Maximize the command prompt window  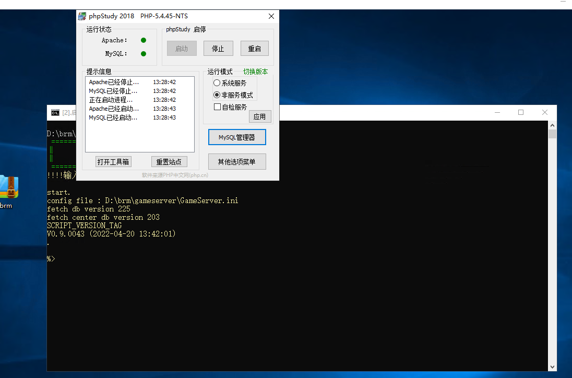pos(520,113)
